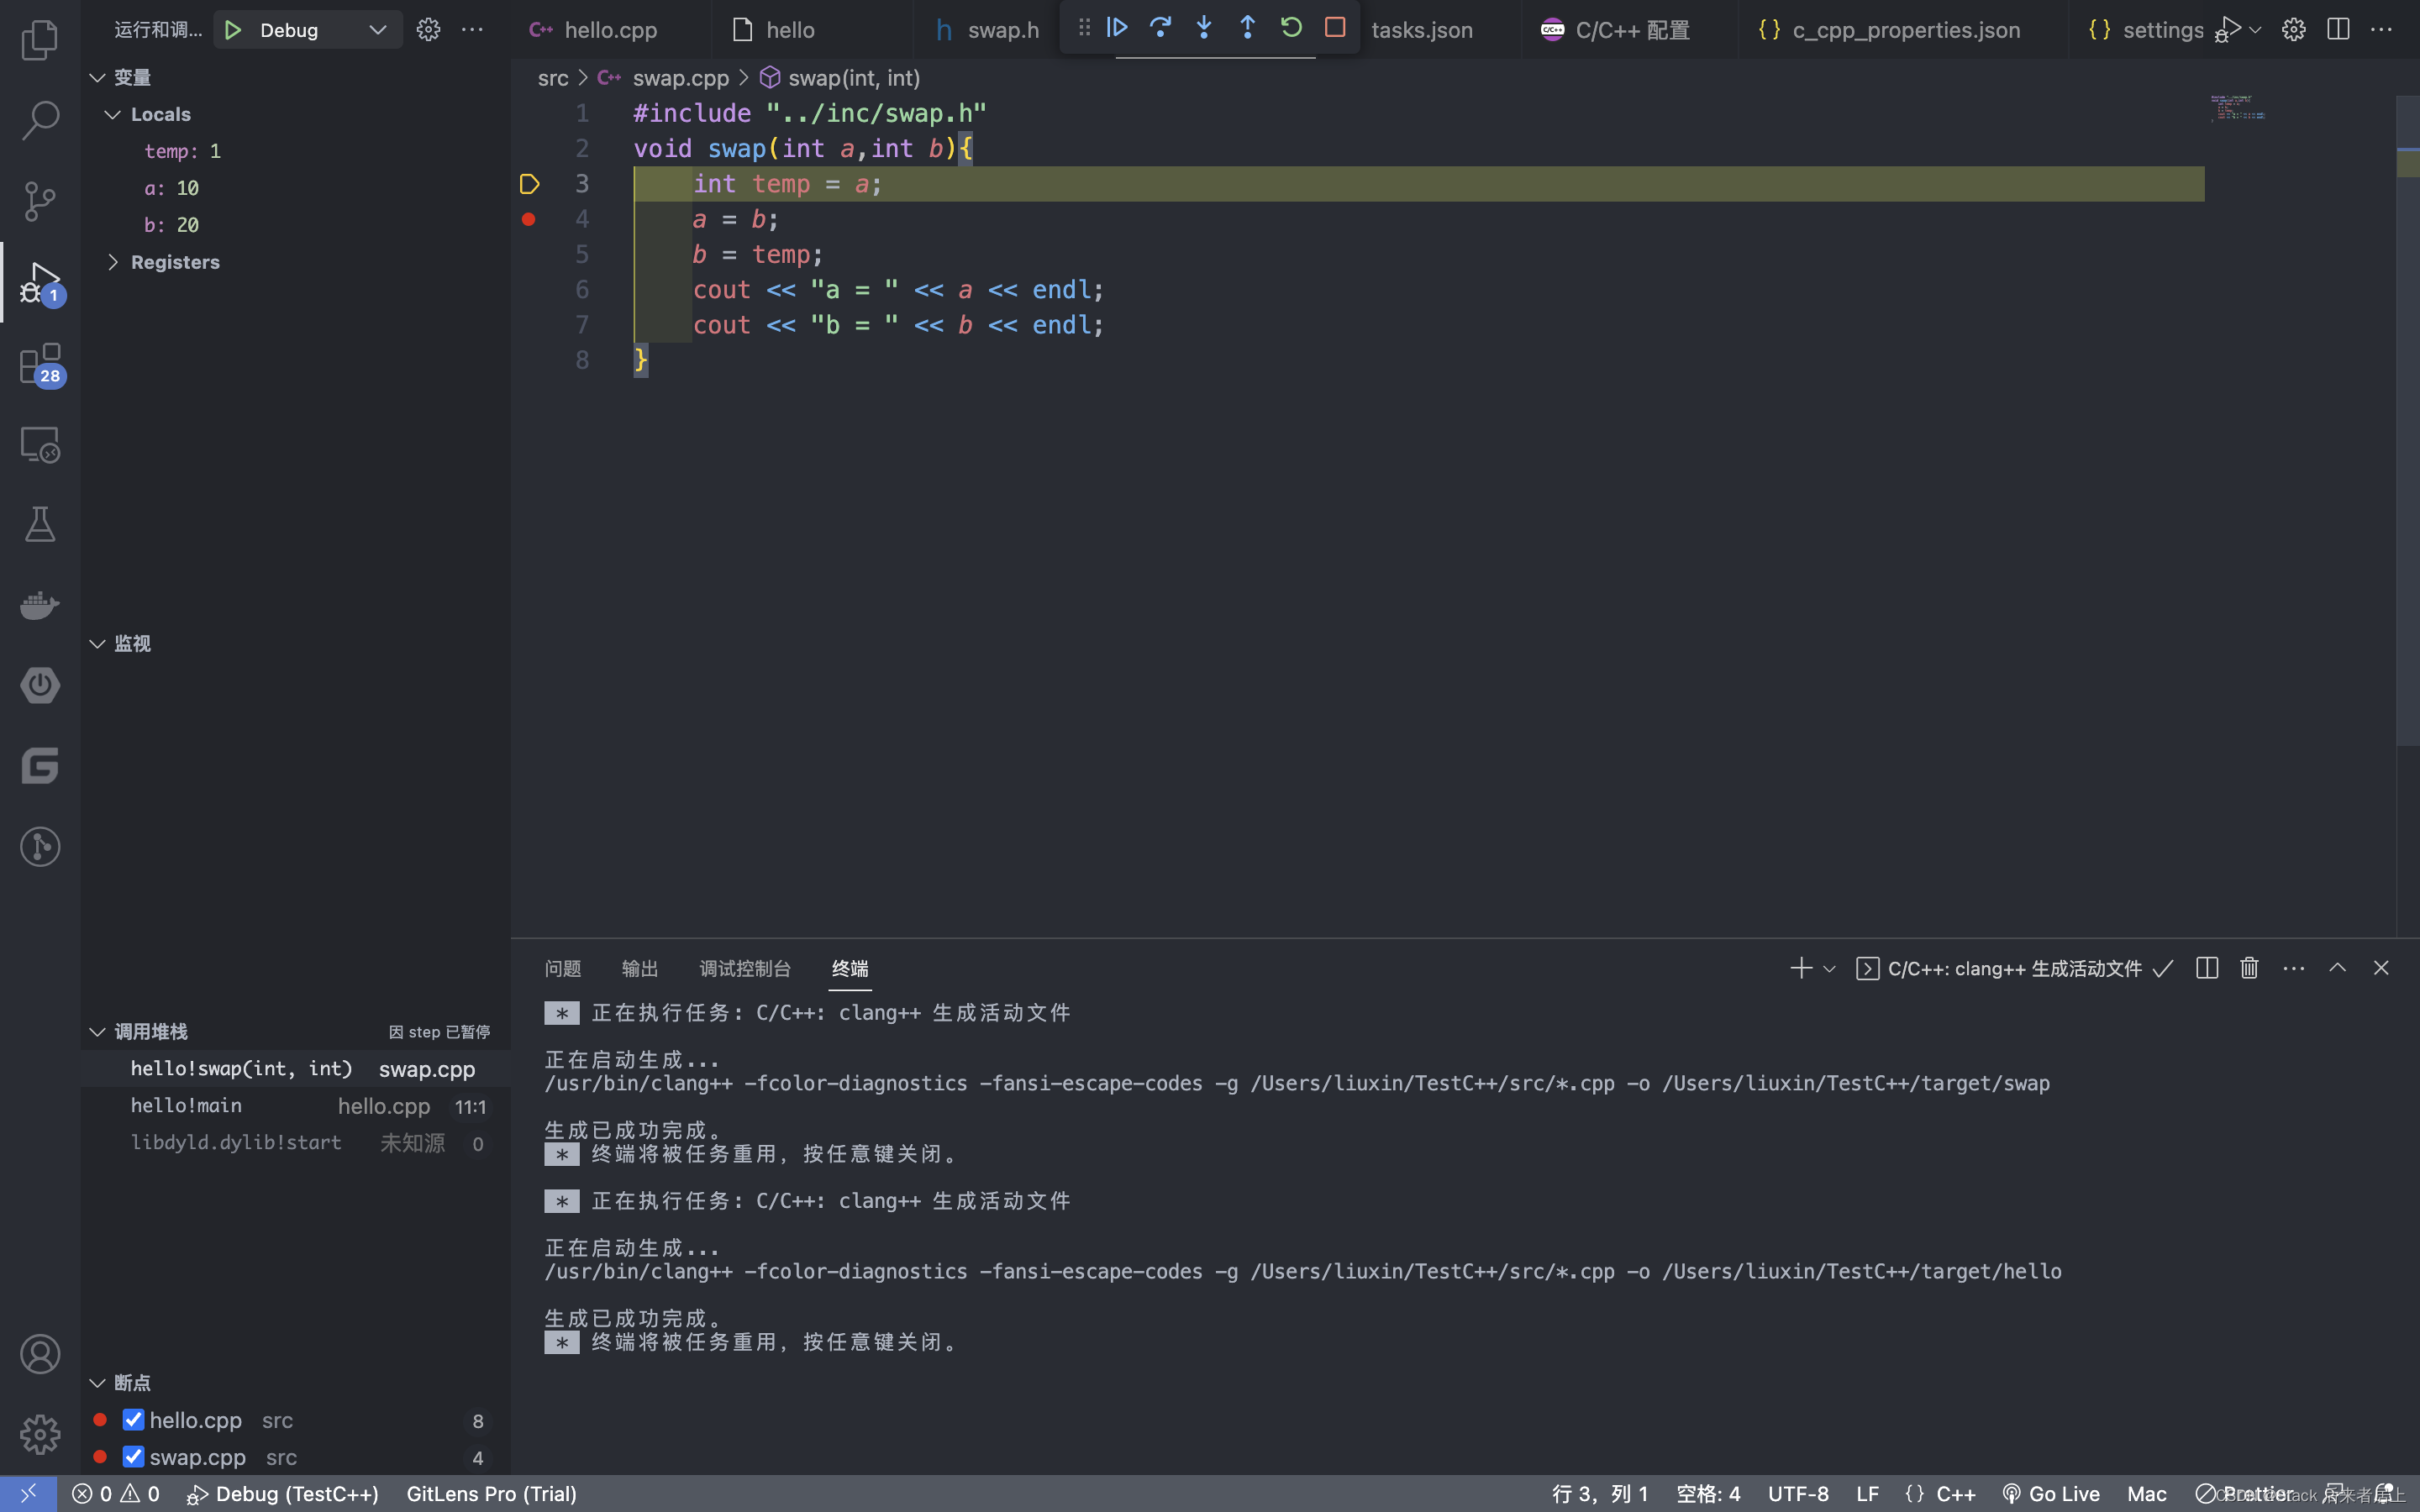Open the 问题 panel tab

click(563, 968)
